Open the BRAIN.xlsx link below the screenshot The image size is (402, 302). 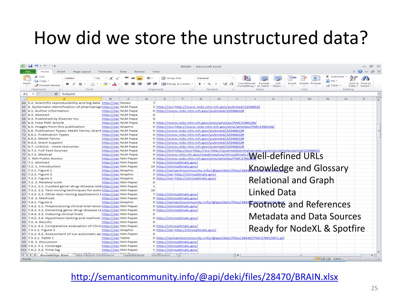coord(204,276)
